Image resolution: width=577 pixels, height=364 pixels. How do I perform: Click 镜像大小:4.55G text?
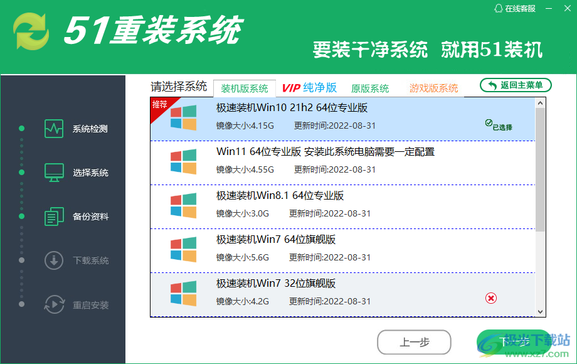[245, 169]
